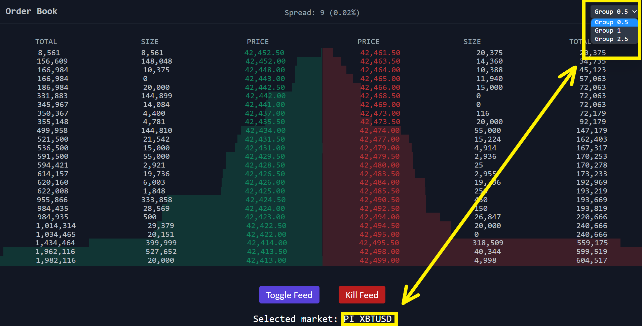Open the Group 0.5 dropdown
This screenshot has height=326, width=642.
click(614, 12)
